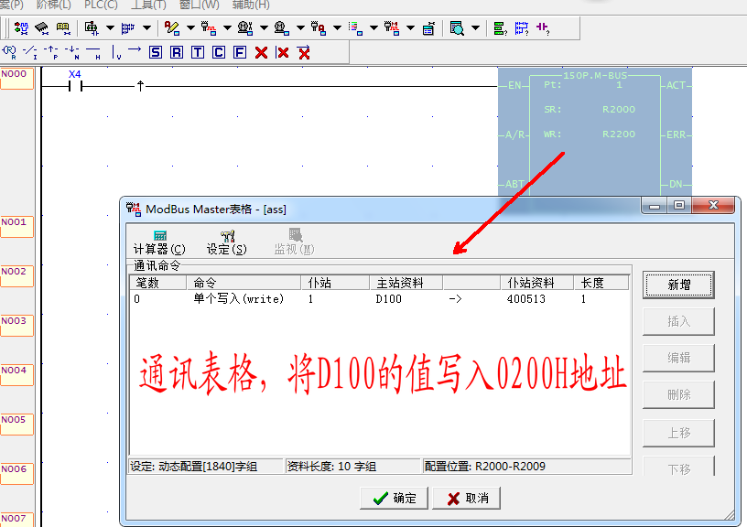747x527 pixels.
Task: Click the R reset coil icon
Action: point(176,52)
